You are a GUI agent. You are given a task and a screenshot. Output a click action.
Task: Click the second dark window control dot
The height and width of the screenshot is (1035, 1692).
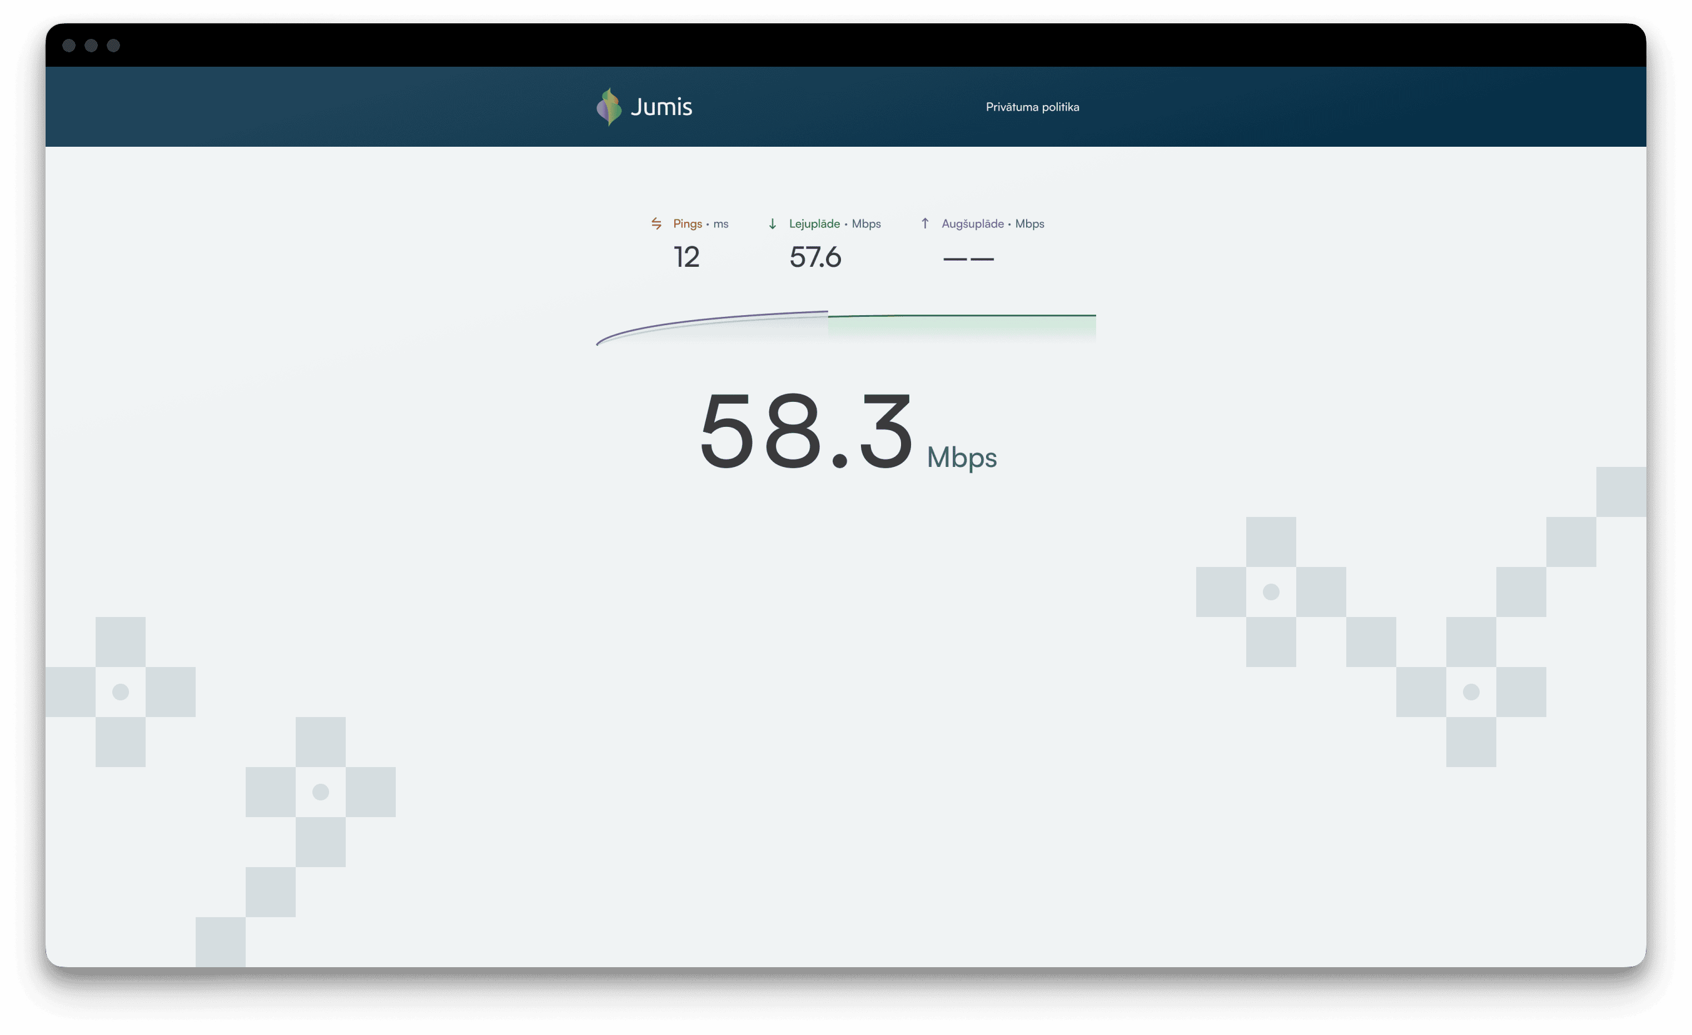tap(91, 46)
